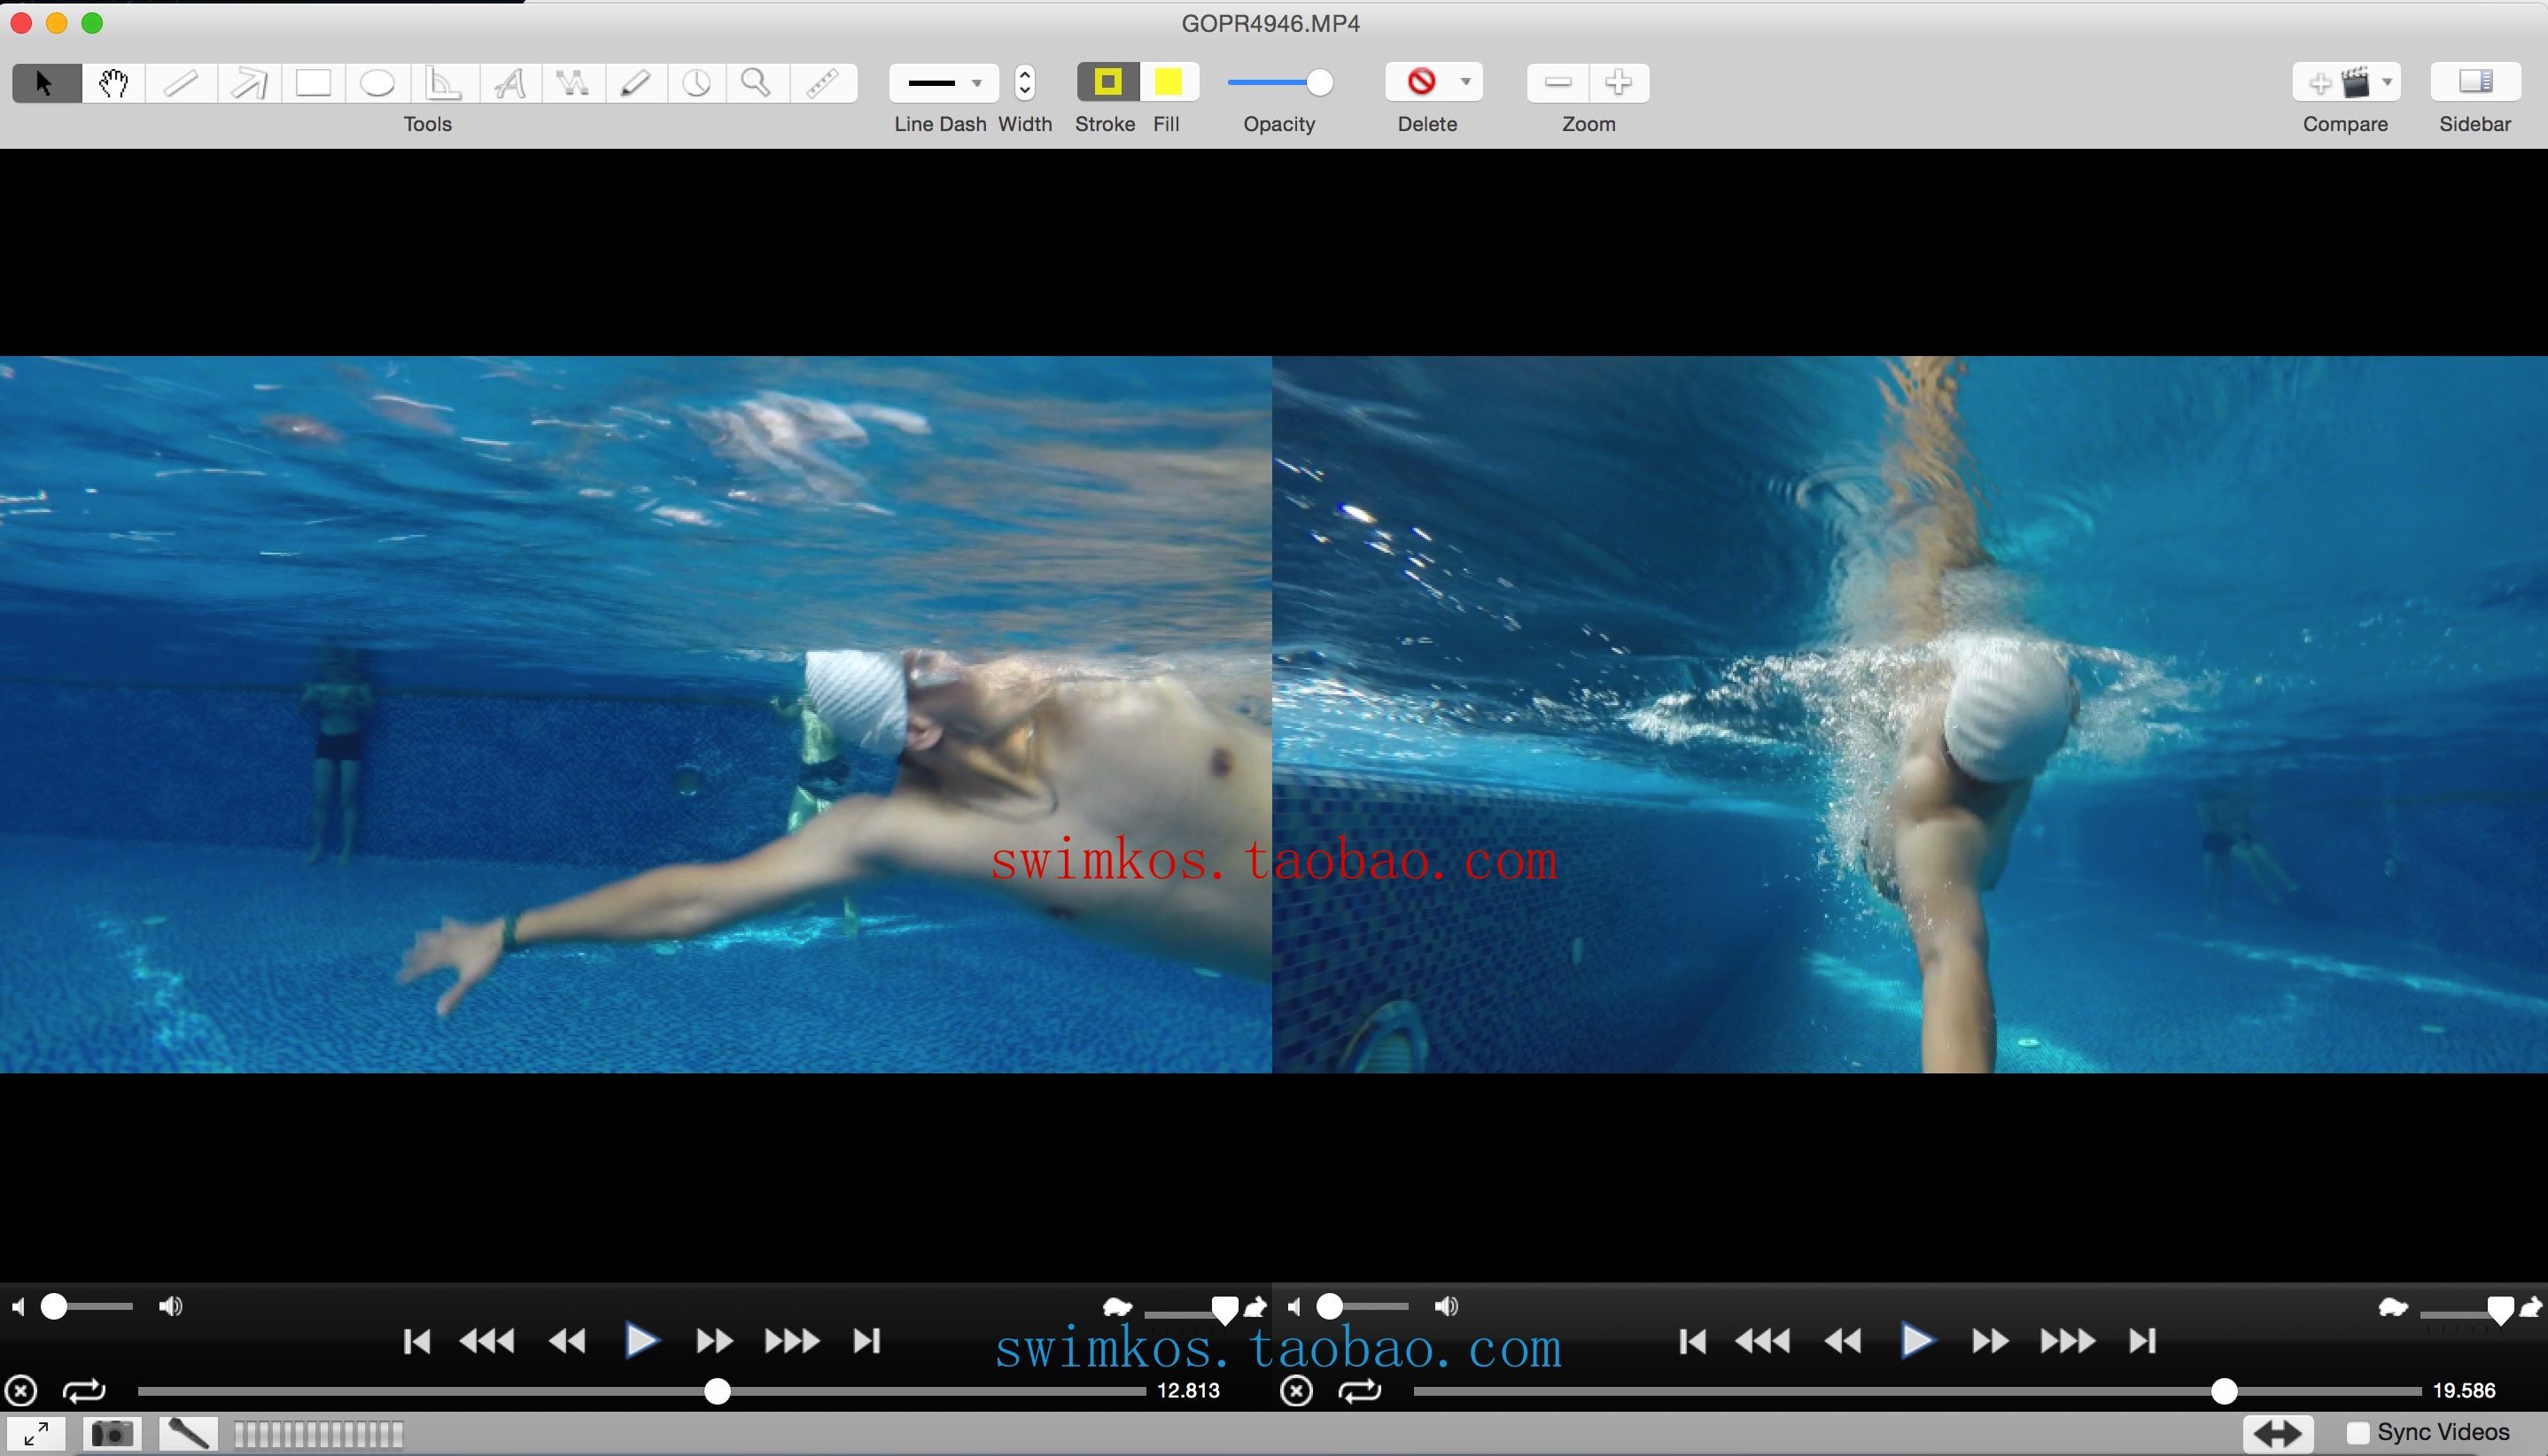
Task: Triple-speed forward the right video
Action: pyautogui.click(x=2068, y=1341)
